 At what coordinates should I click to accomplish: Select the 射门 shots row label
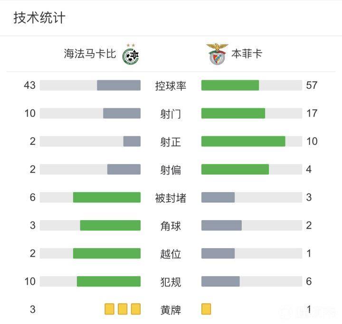[x=171, y=114]
